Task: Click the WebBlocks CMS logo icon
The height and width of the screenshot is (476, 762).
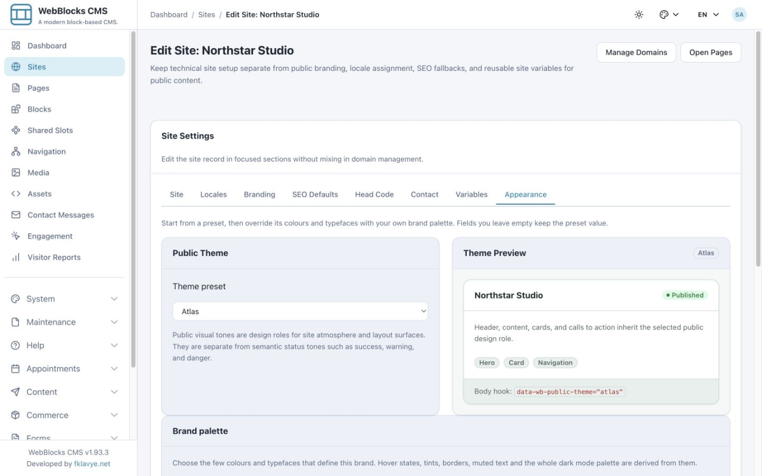Action: click(x=21, y=14)
